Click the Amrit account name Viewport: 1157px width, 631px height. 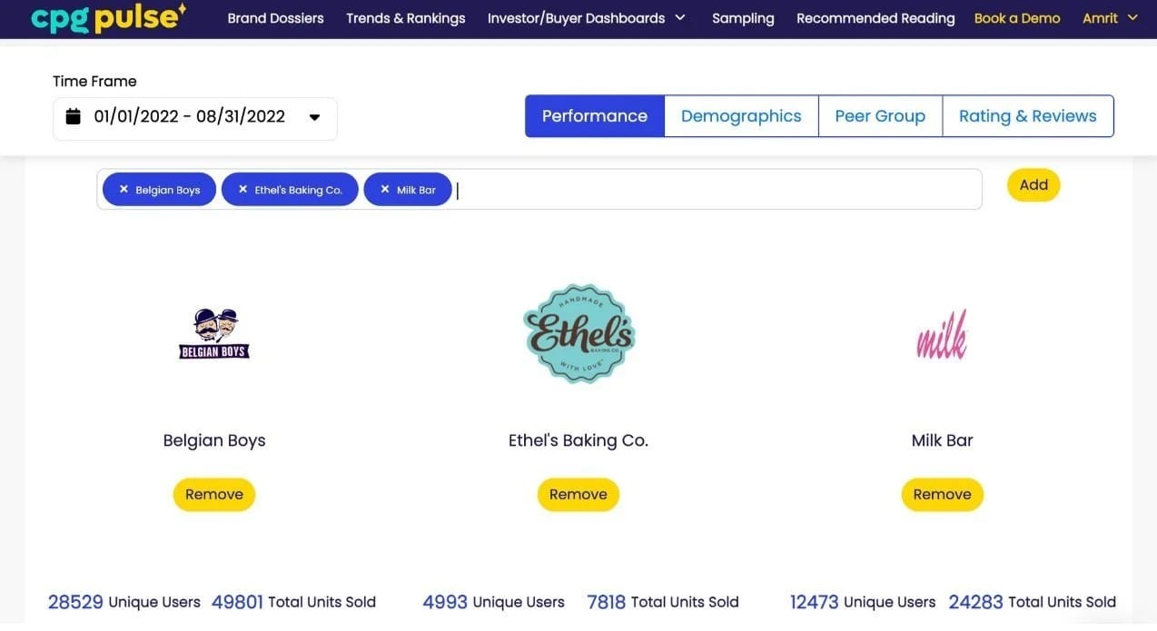(1100, 18)
